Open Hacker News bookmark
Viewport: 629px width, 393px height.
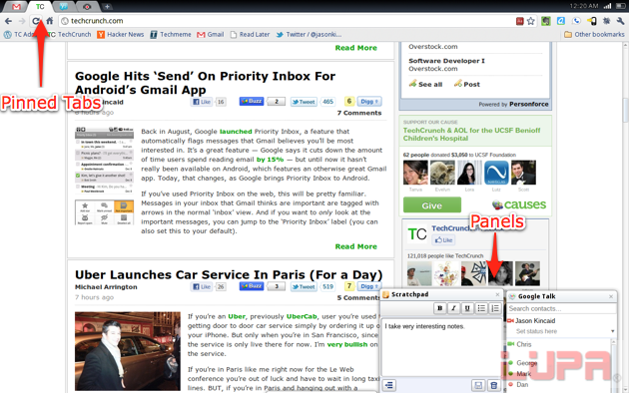click(121, 35)
